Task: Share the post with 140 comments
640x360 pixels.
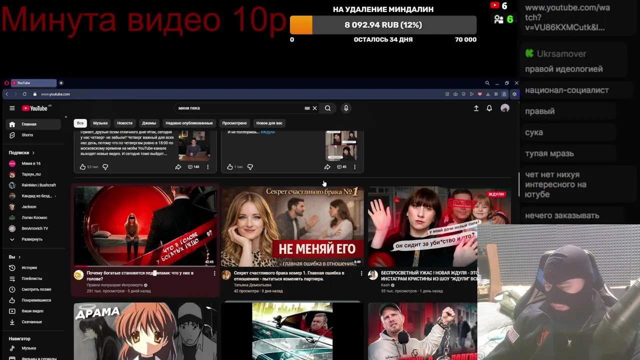Action: click(x=178, y=167)
